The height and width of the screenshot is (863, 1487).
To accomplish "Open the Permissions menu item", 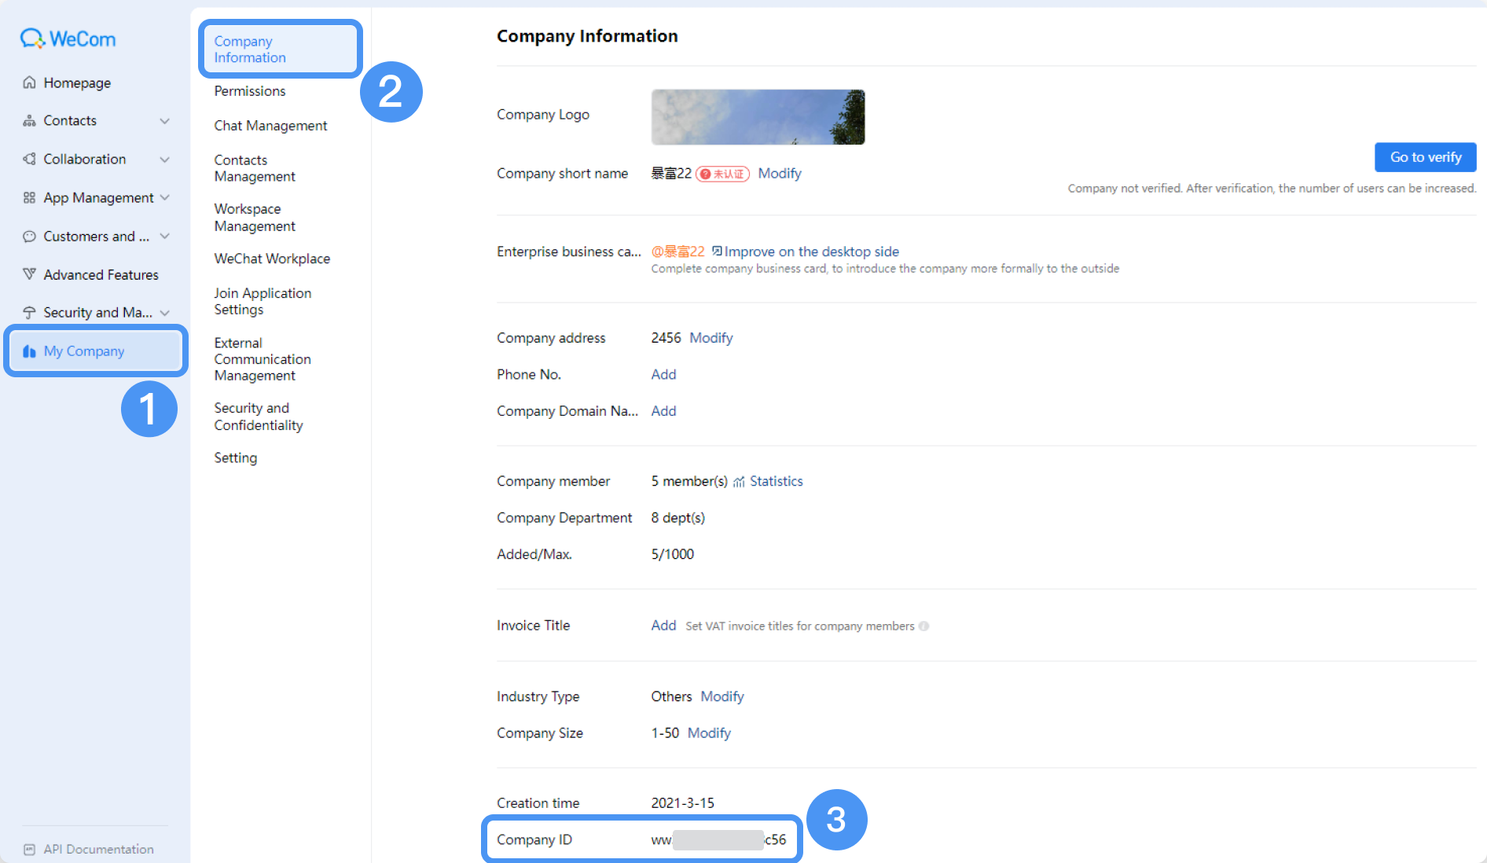I will point(250,91).
